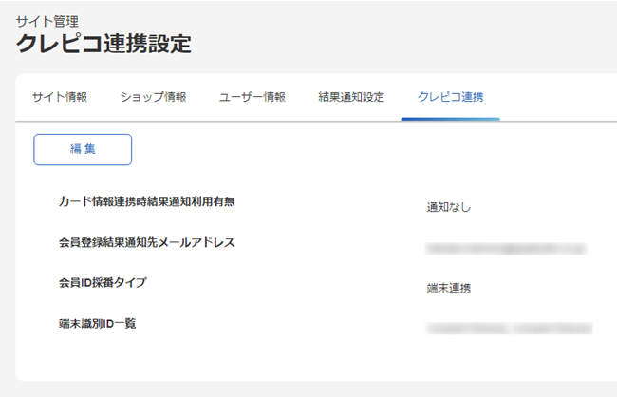Select the クレピコ連携 tab
Viewport: 617px width, 397px height.
(451, 97)
